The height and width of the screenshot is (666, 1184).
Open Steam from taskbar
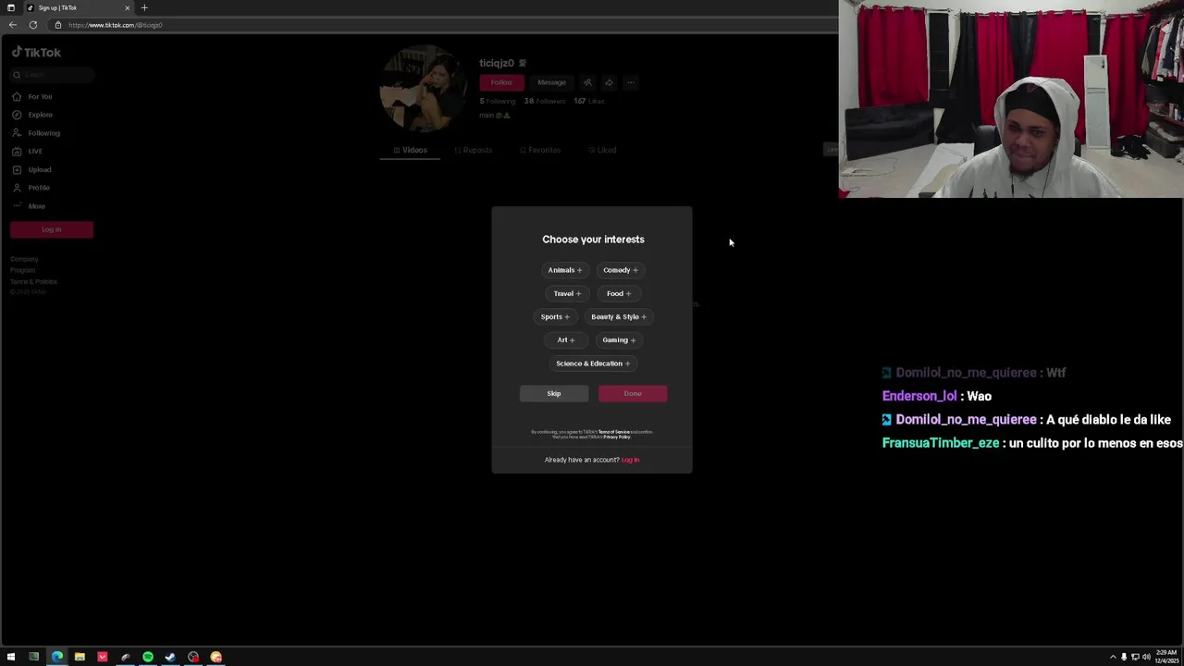(x=170, y=657)
